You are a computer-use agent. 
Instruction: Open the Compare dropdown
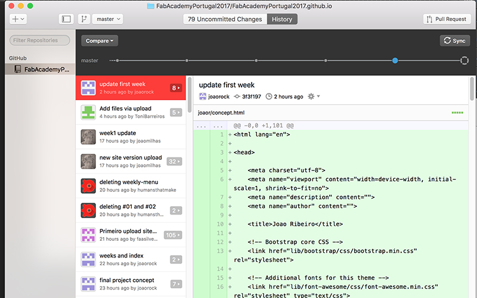(x=100, y=41)
